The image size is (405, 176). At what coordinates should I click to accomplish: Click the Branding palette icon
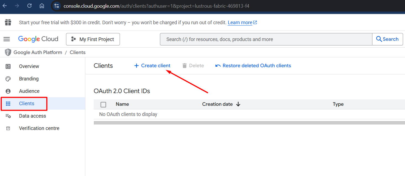(x=8, y=79)
